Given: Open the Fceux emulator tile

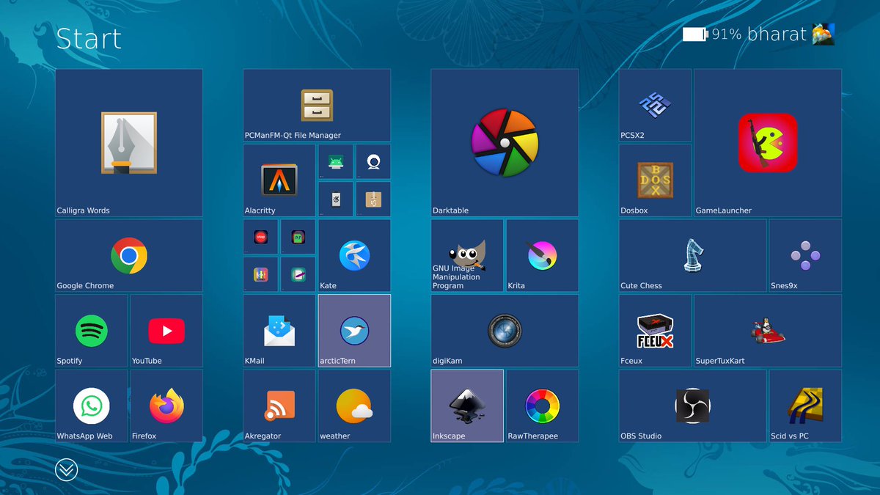Looking at the screenshot, I should coord(655,331).
